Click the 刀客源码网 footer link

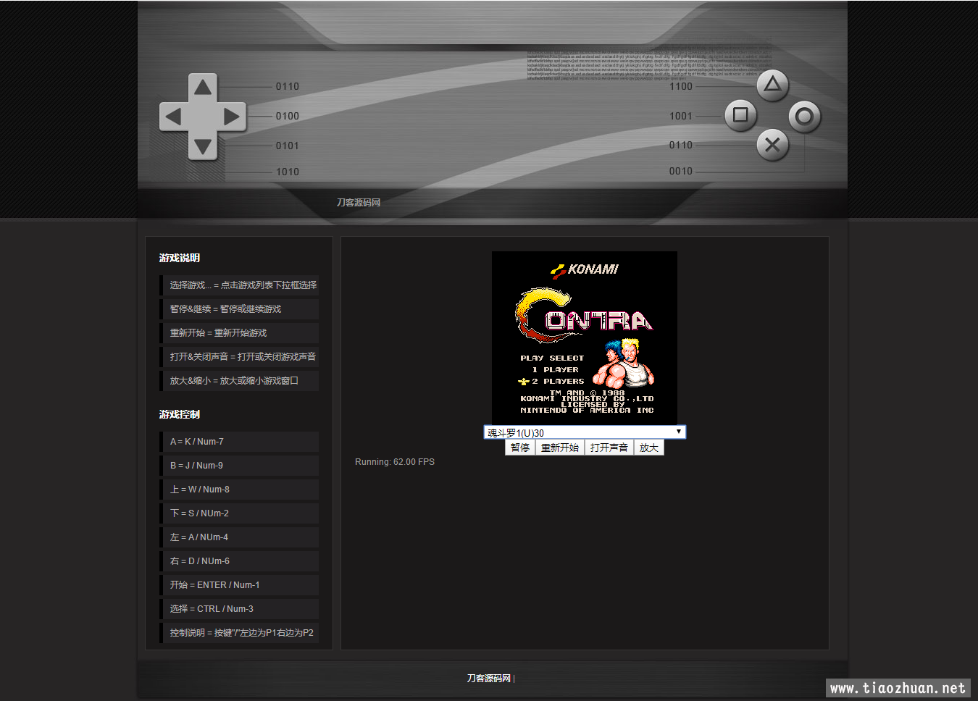489,679
